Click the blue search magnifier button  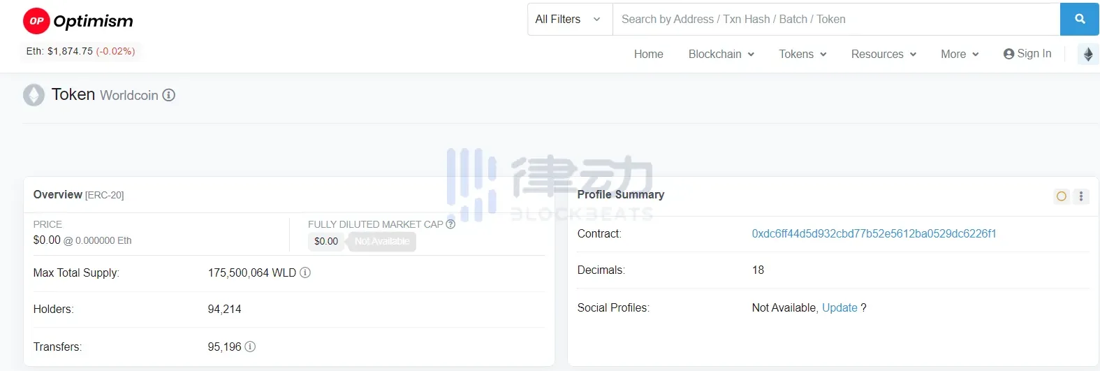point(1079,20)
